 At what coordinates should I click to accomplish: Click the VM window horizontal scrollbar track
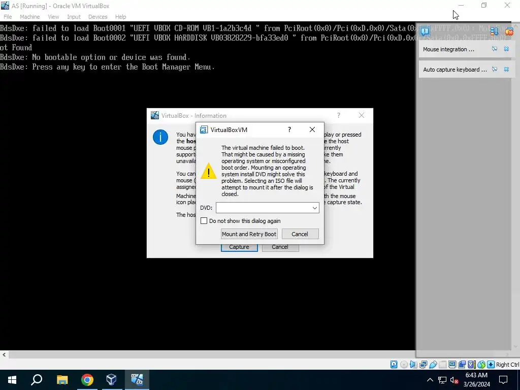coord(212,354)
